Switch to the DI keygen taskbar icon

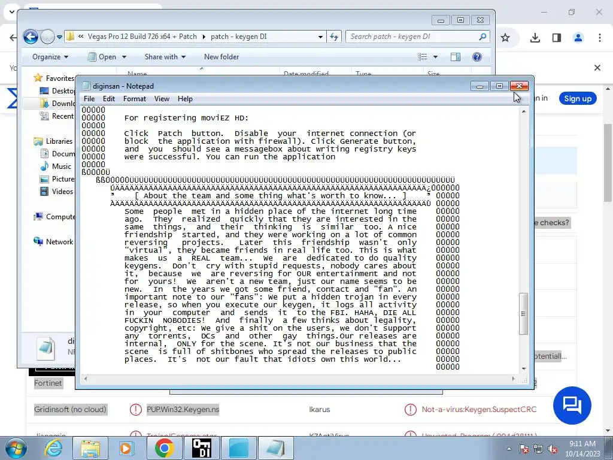tap(201, 448)
